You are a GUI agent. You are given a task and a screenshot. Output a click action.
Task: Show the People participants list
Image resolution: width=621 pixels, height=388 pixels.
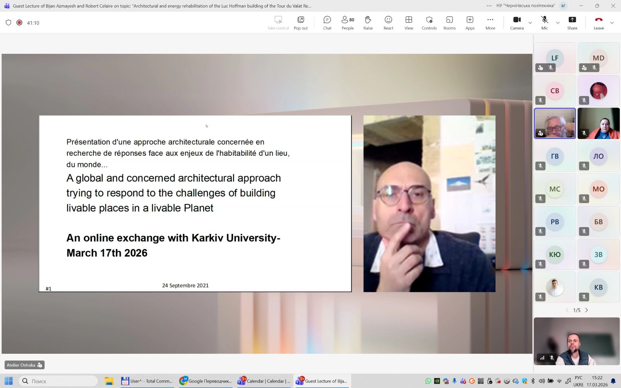tap(347, 23)
